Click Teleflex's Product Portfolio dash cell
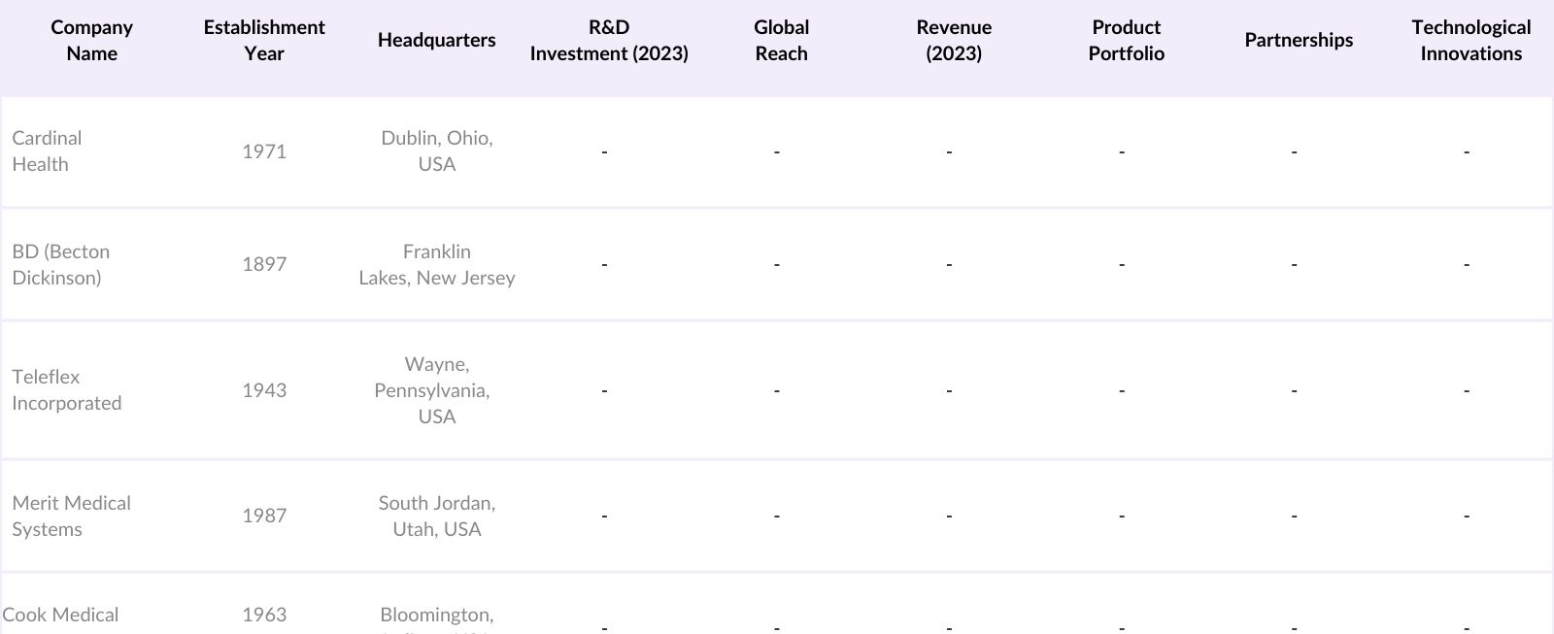The height and width of the screenshot is (634, 1554). click(x=1122, y=390)
